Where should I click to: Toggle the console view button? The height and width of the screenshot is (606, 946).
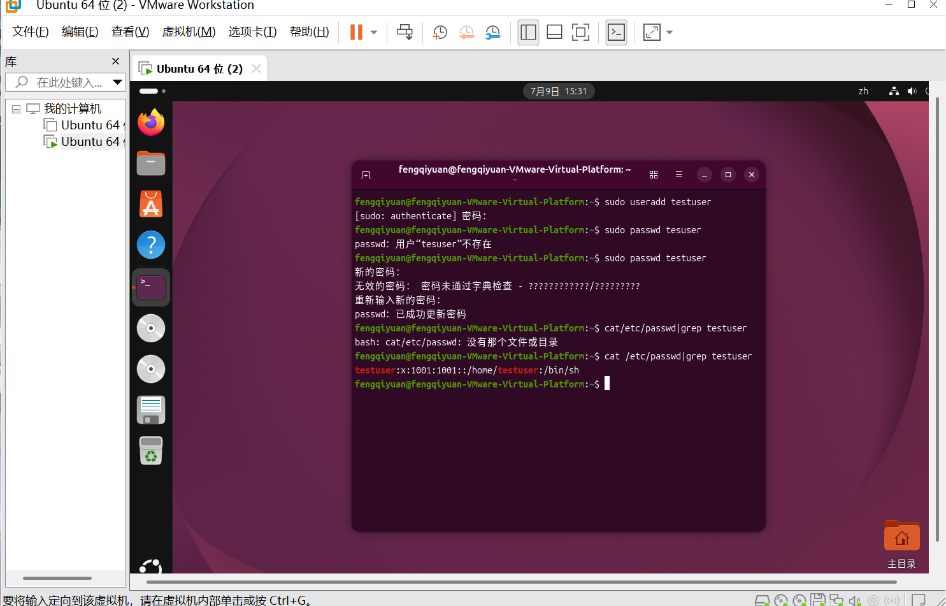(616, 32)
